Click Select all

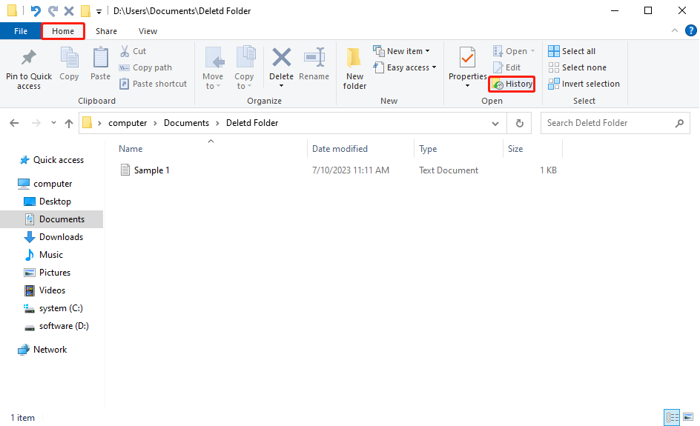coord(572,51)
